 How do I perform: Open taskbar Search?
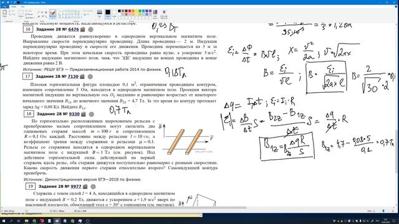pyautogui.click(x=11, y=221)
